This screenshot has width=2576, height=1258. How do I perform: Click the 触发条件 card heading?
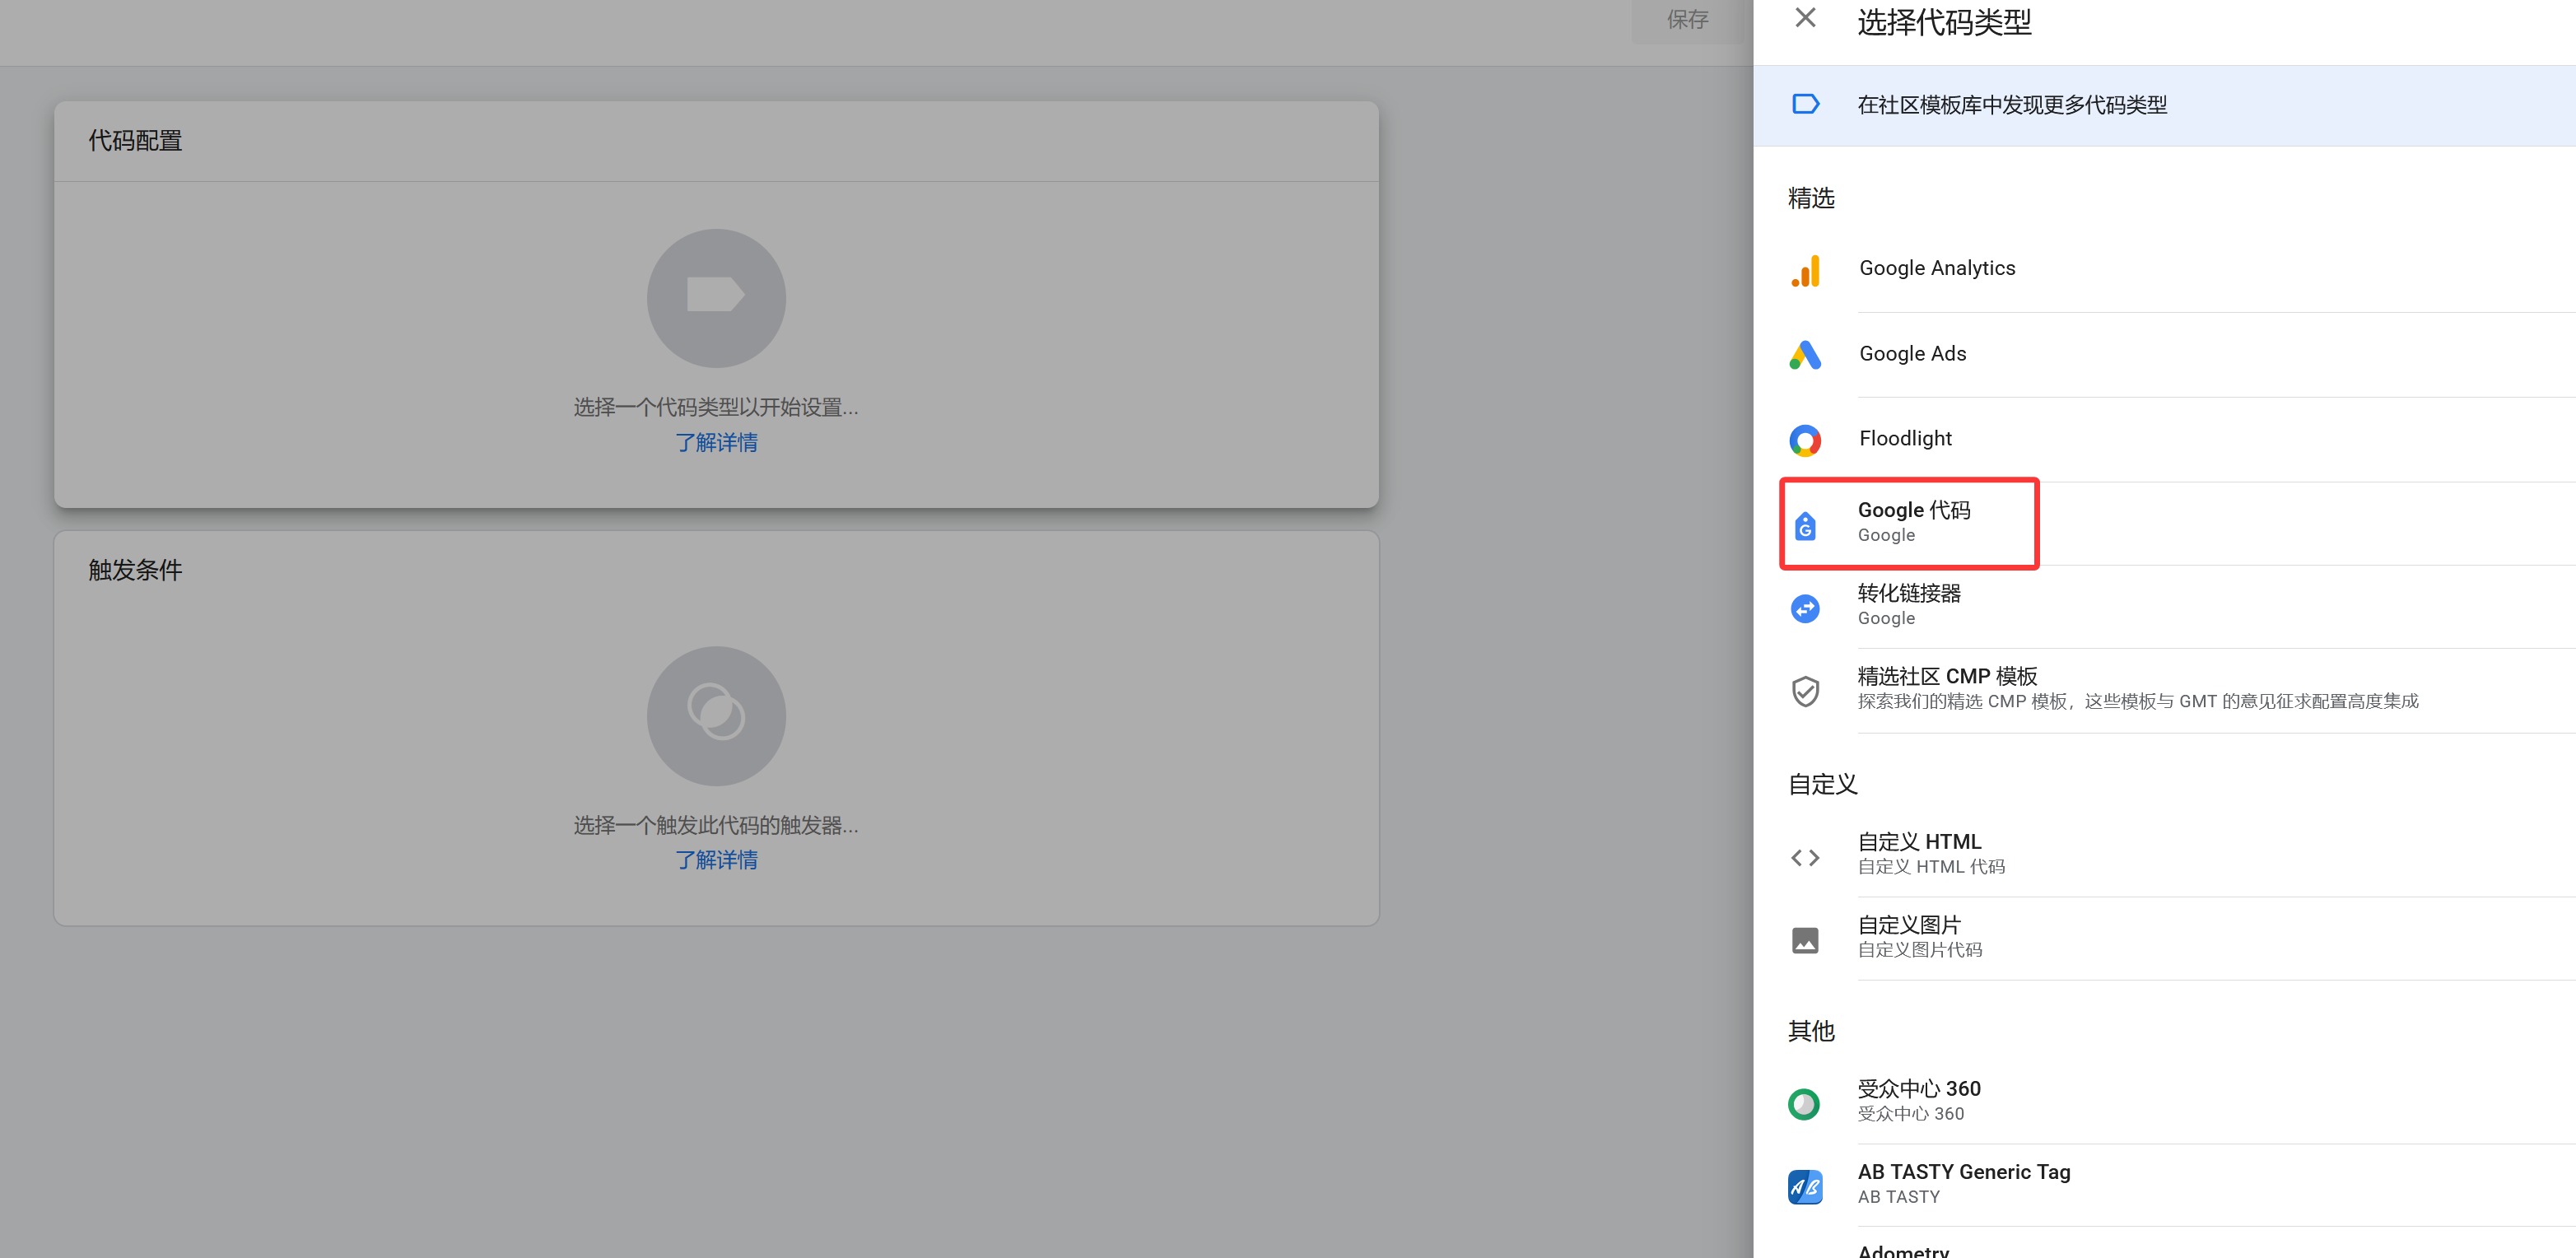click(135, 570)
